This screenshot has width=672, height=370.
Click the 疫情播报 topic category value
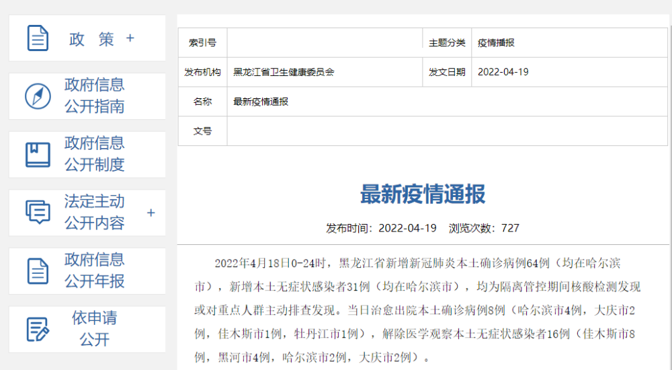coord(496,42)
